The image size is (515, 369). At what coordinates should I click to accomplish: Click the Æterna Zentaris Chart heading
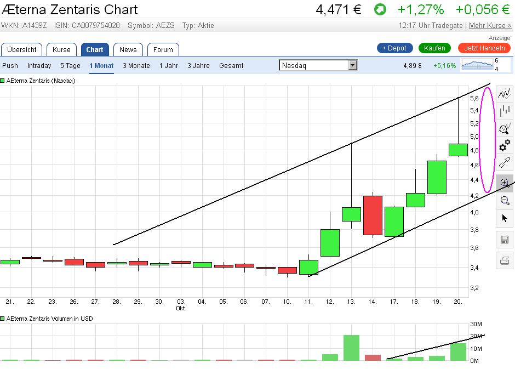coord(70,9)
